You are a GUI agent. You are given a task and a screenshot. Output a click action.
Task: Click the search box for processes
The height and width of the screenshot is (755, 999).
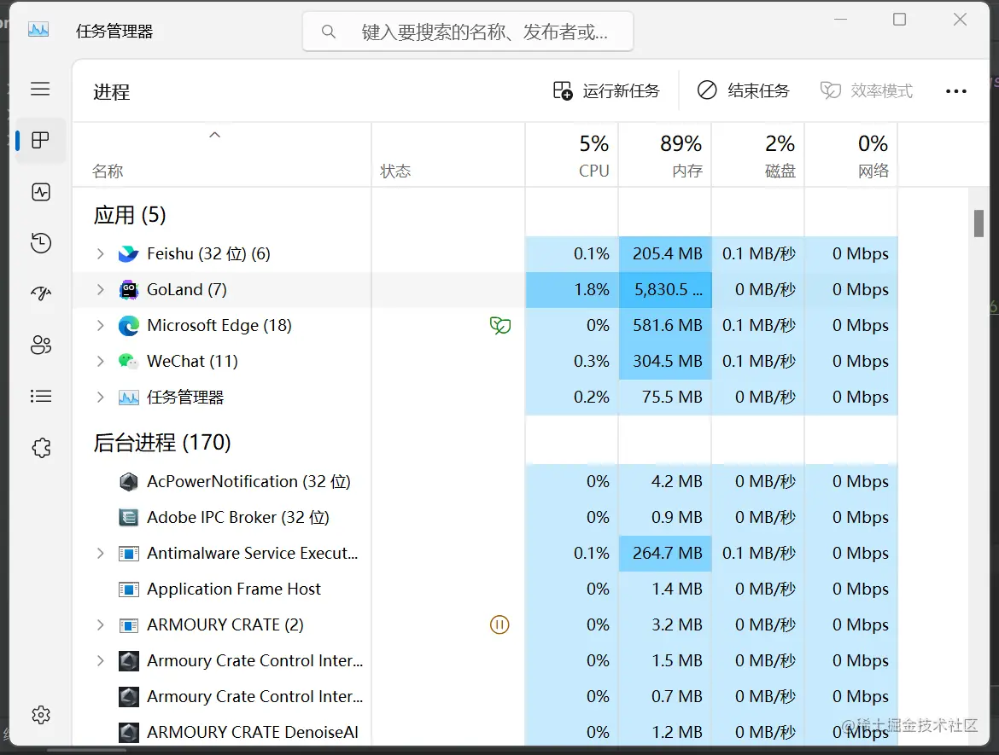(468, 32)
